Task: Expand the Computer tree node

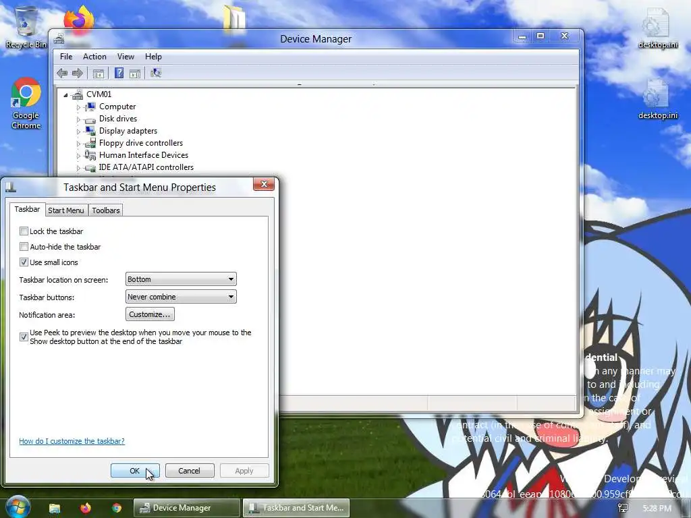Action: tap(78, 107)
